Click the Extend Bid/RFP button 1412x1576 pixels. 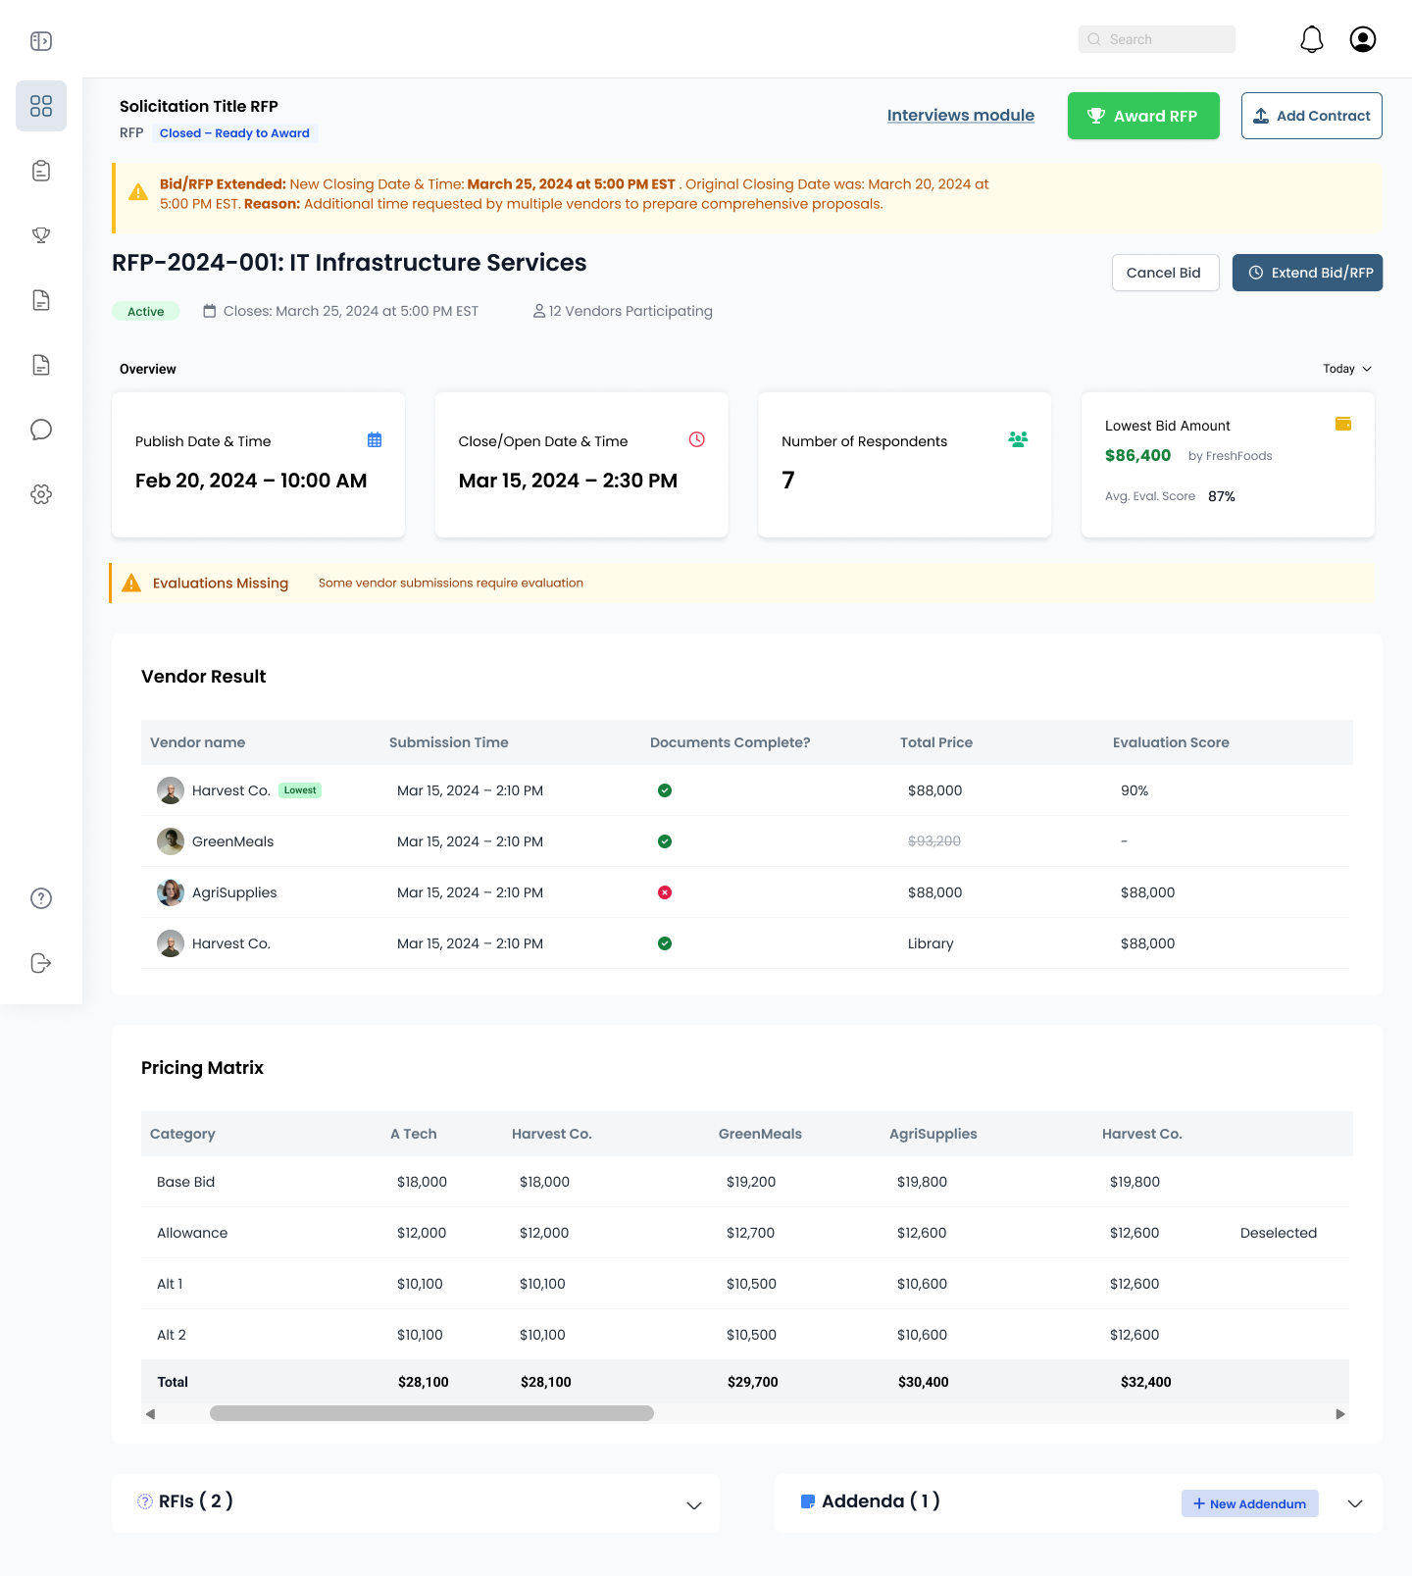1307,273
